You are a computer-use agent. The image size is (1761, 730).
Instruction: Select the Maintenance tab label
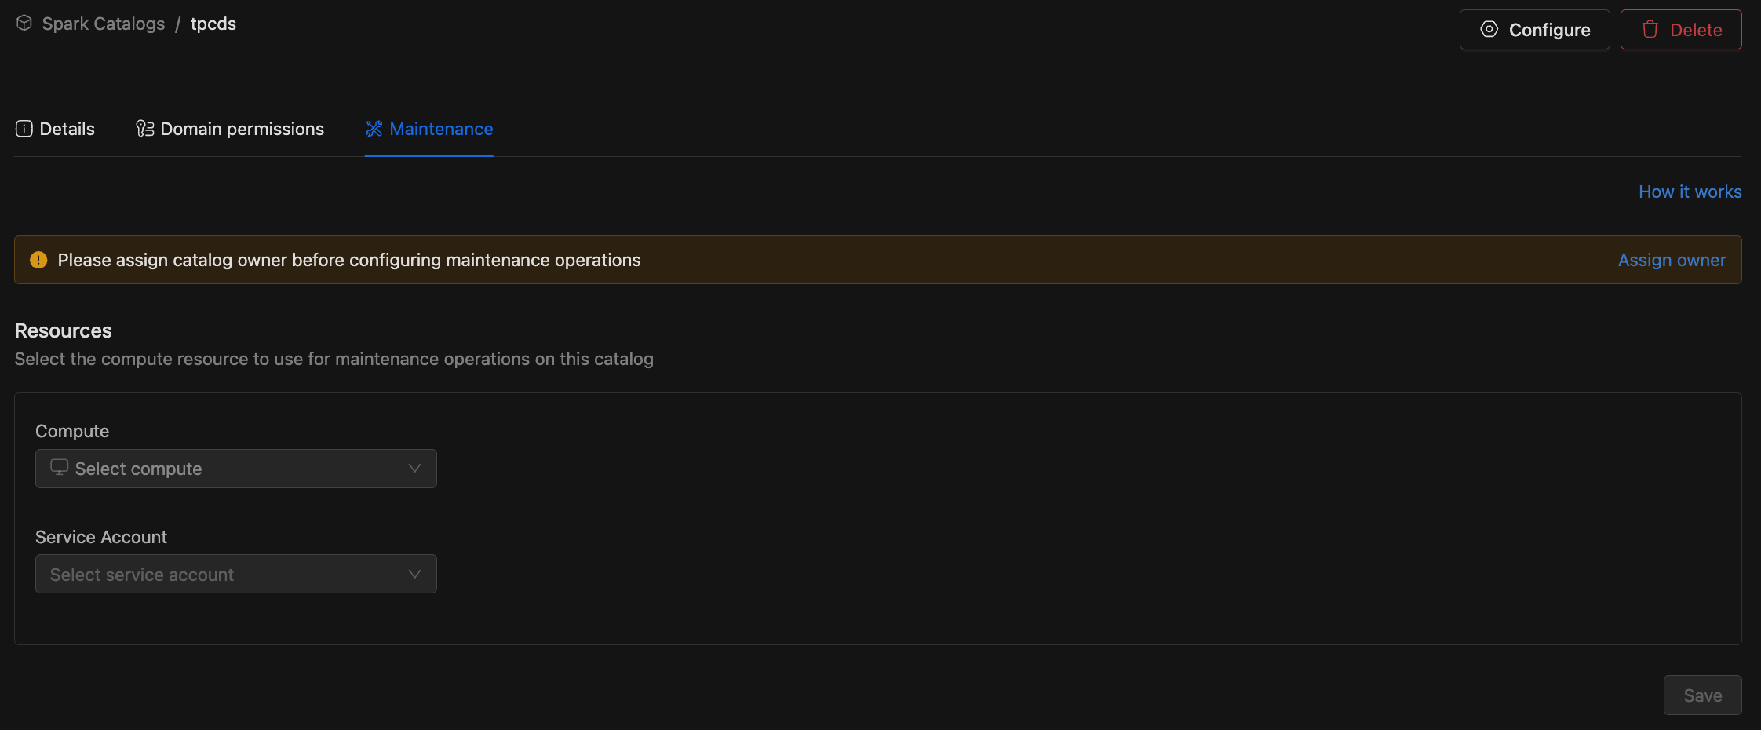click(x=441, y=129)
